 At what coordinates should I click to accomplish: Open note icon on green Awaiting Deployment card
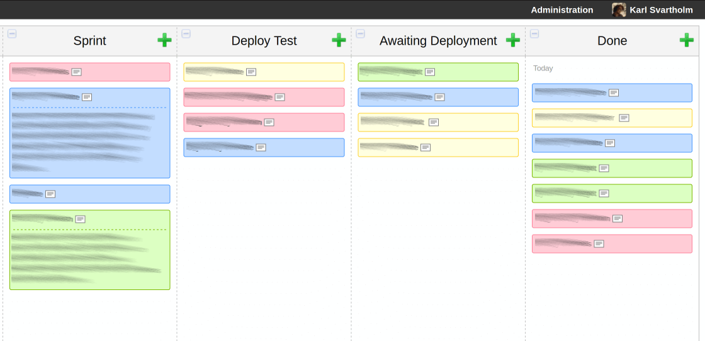pyautogui.click(x=430, y=72)
